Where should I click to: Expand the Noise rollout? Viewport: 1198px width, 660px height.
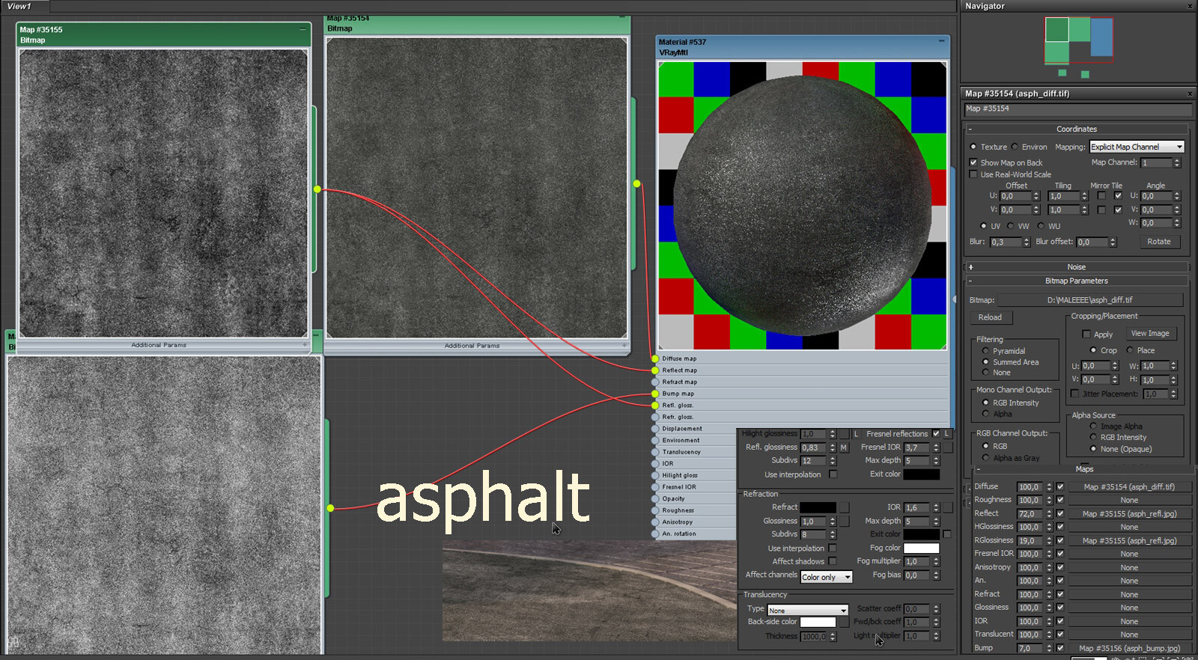click(1077, 267)
